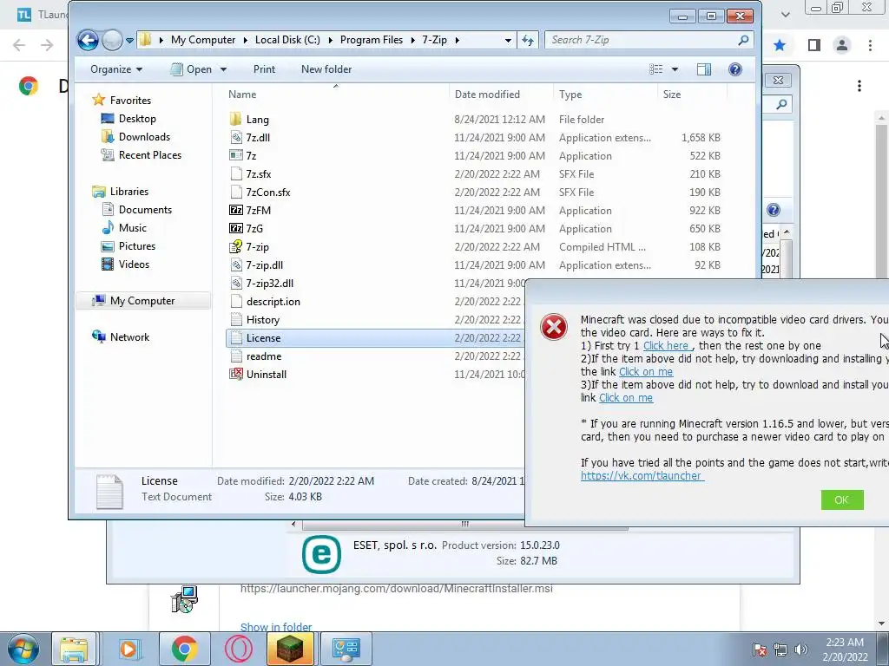Screen dimensions: 889x666
Task: Refresh the 7-Zip folder view
Action: pyautogui.click(x=528, y=40)
